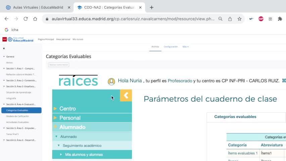Open a new browser tab

point(152,7)
